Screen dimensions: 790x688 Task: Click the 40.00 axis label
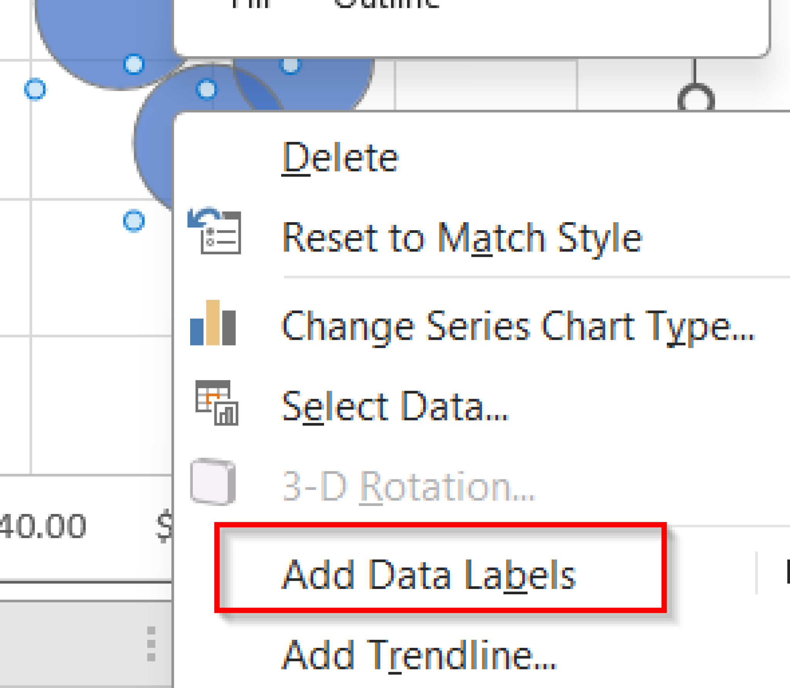point(42,526)
